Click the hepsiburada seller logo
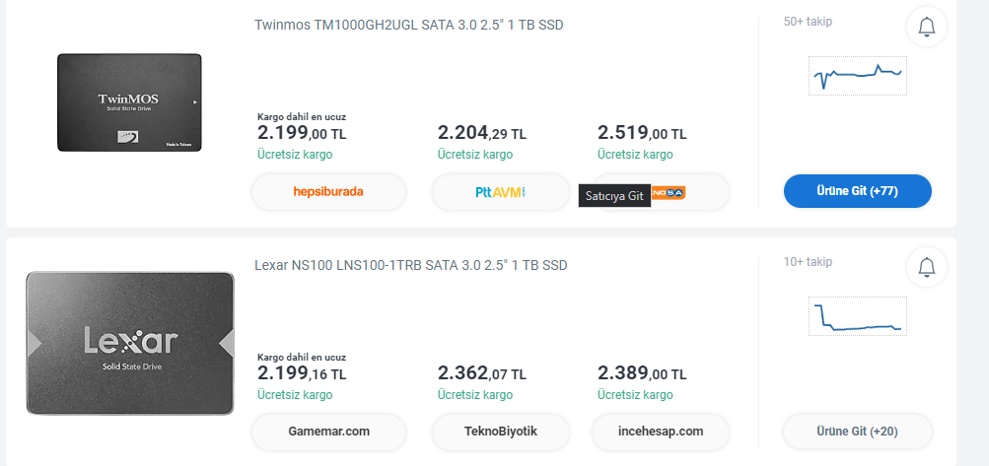This screenshot has height=466, width=989. click(328, 192)
